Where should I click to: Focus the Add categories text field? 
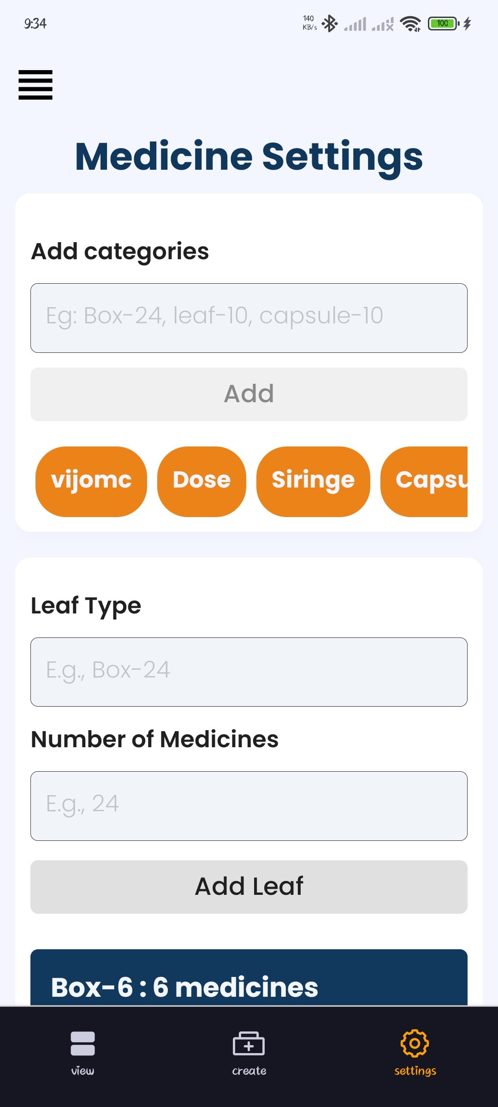pos(249,318)
